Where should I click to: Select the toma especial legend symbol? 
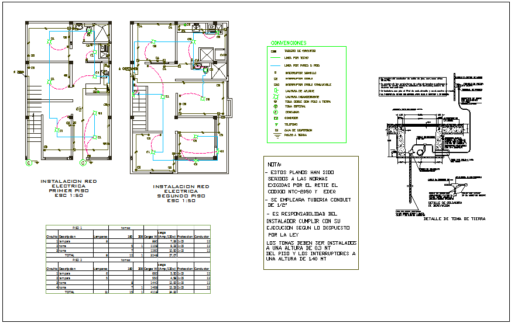pos(276,106)
